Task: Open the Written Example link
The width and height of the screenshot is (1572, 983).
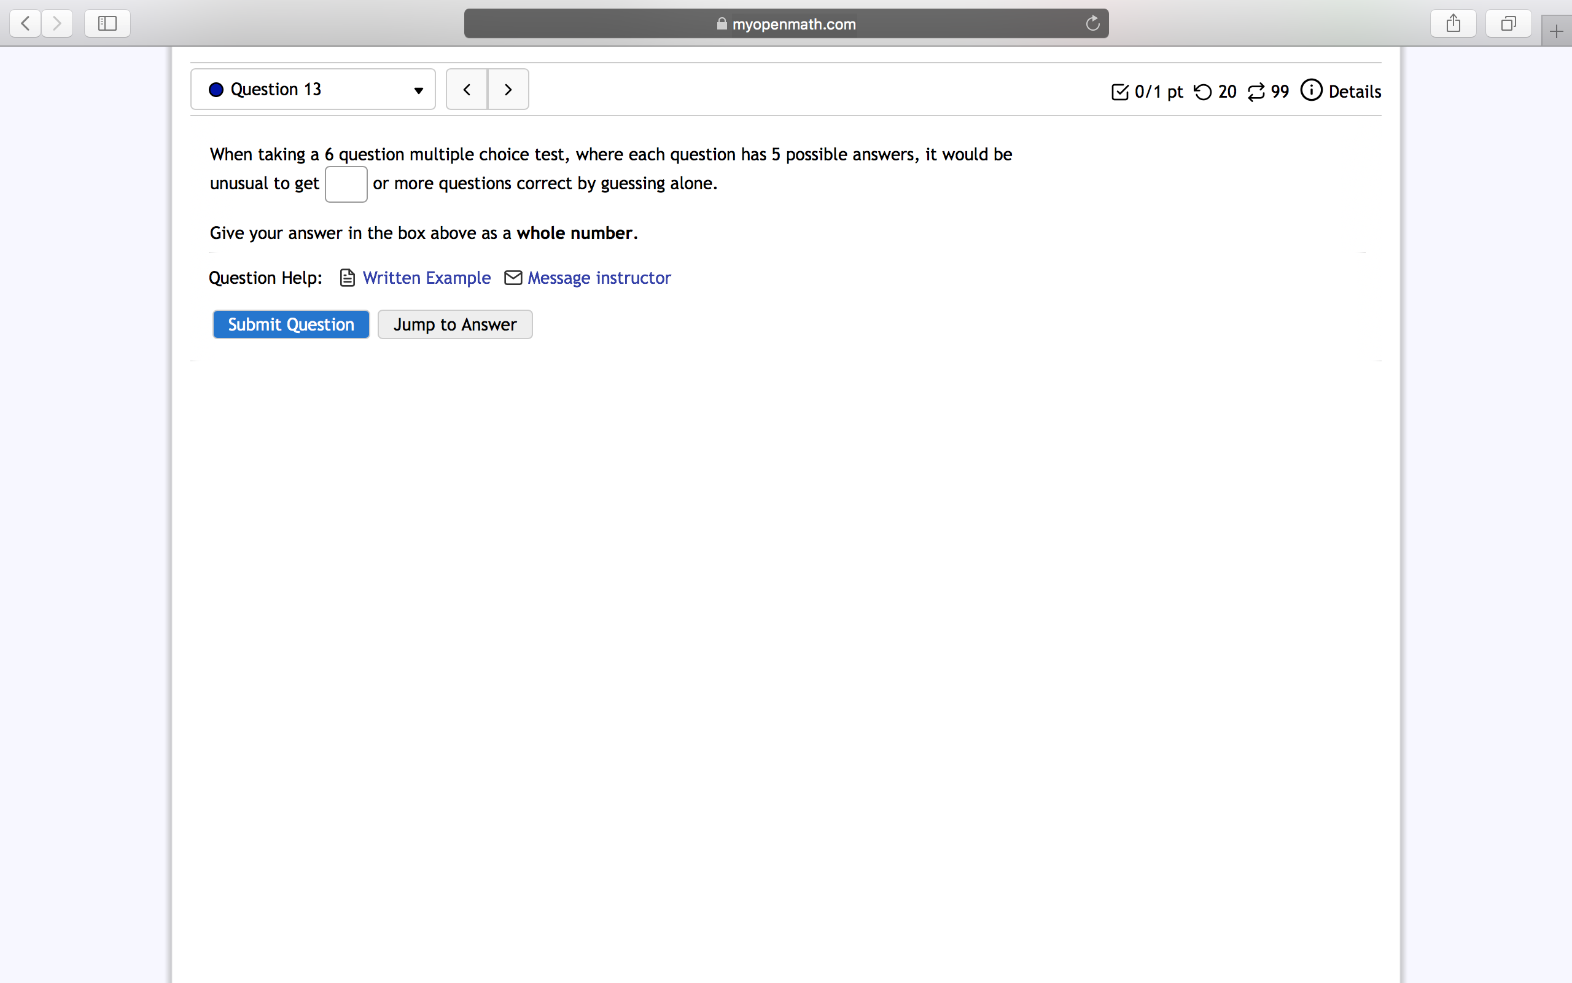Action: pyautogui.click(x=426, y=278)
